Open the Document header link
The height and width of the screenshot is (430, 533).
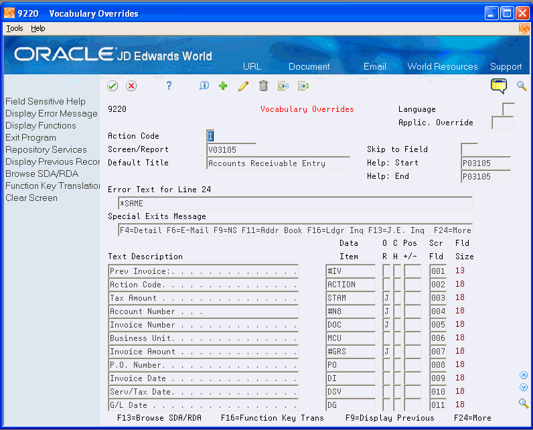[309, 66]
